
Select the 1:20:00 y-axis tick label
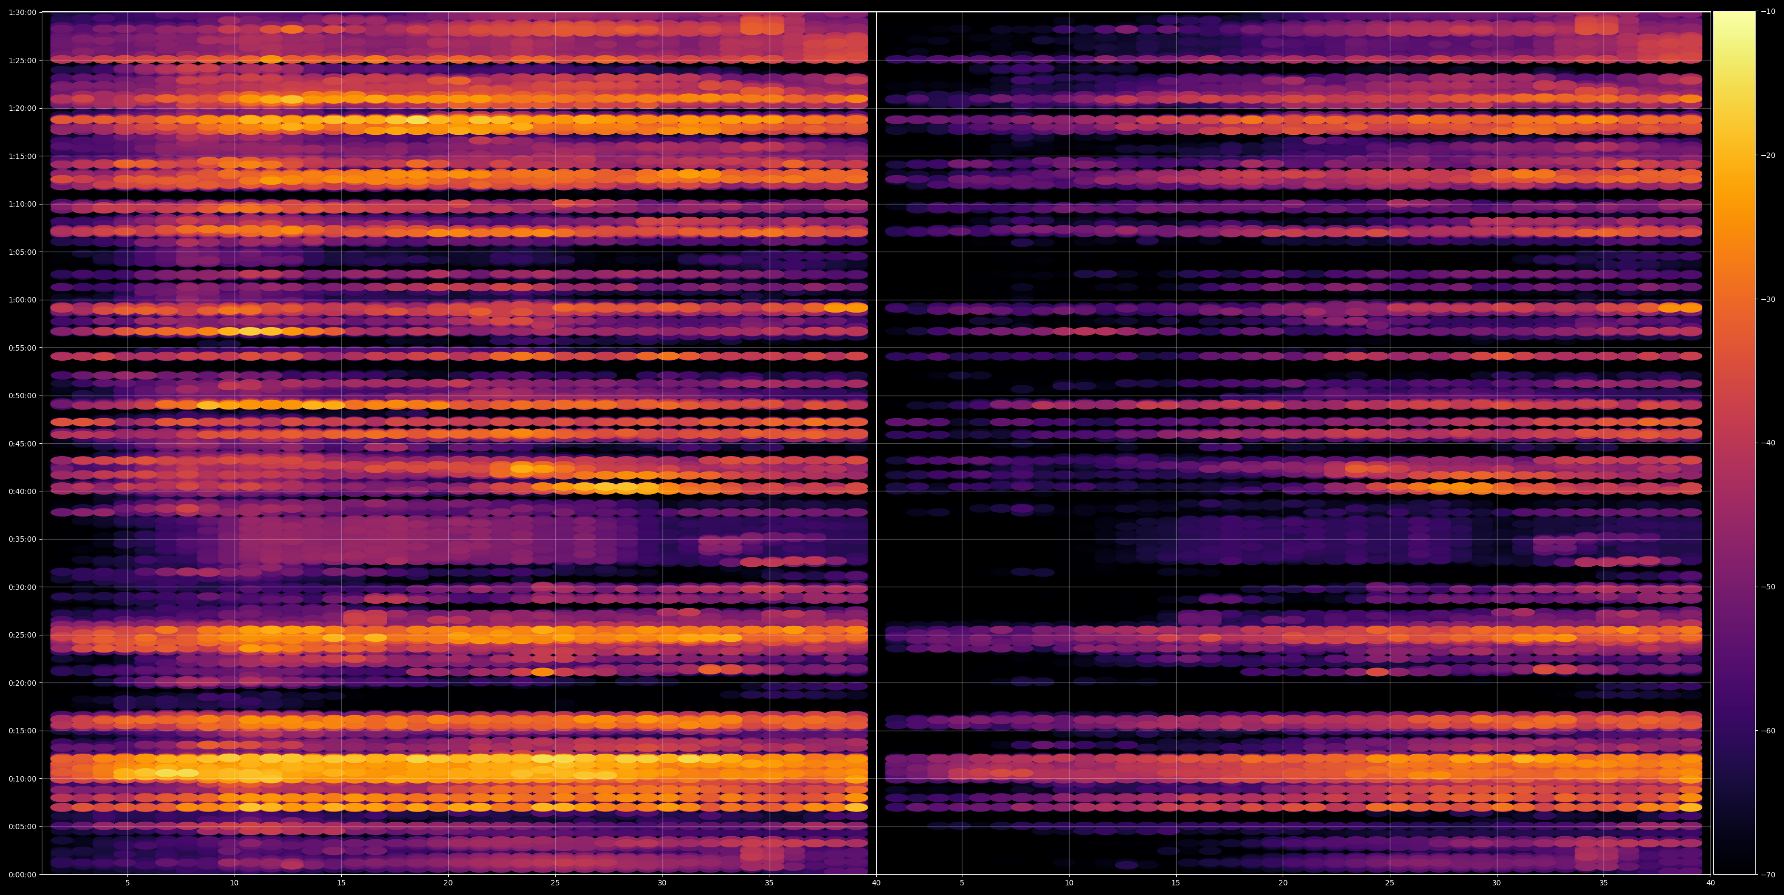pos(22,108)
